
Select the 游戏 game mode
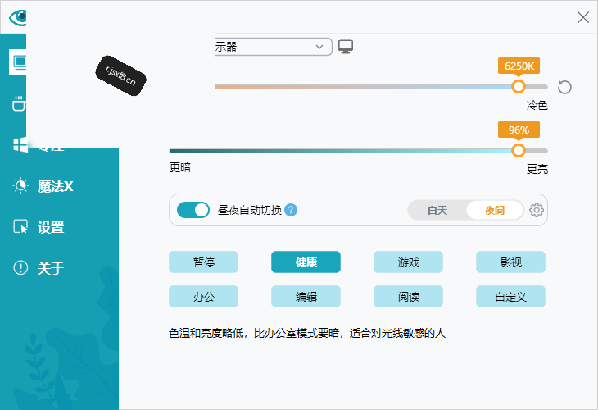(x=408, y=262)
